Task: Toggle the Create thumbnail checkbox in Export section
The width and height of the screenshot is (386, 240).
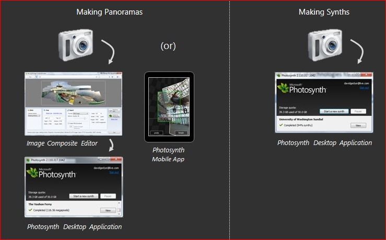Action: [68, 124]
